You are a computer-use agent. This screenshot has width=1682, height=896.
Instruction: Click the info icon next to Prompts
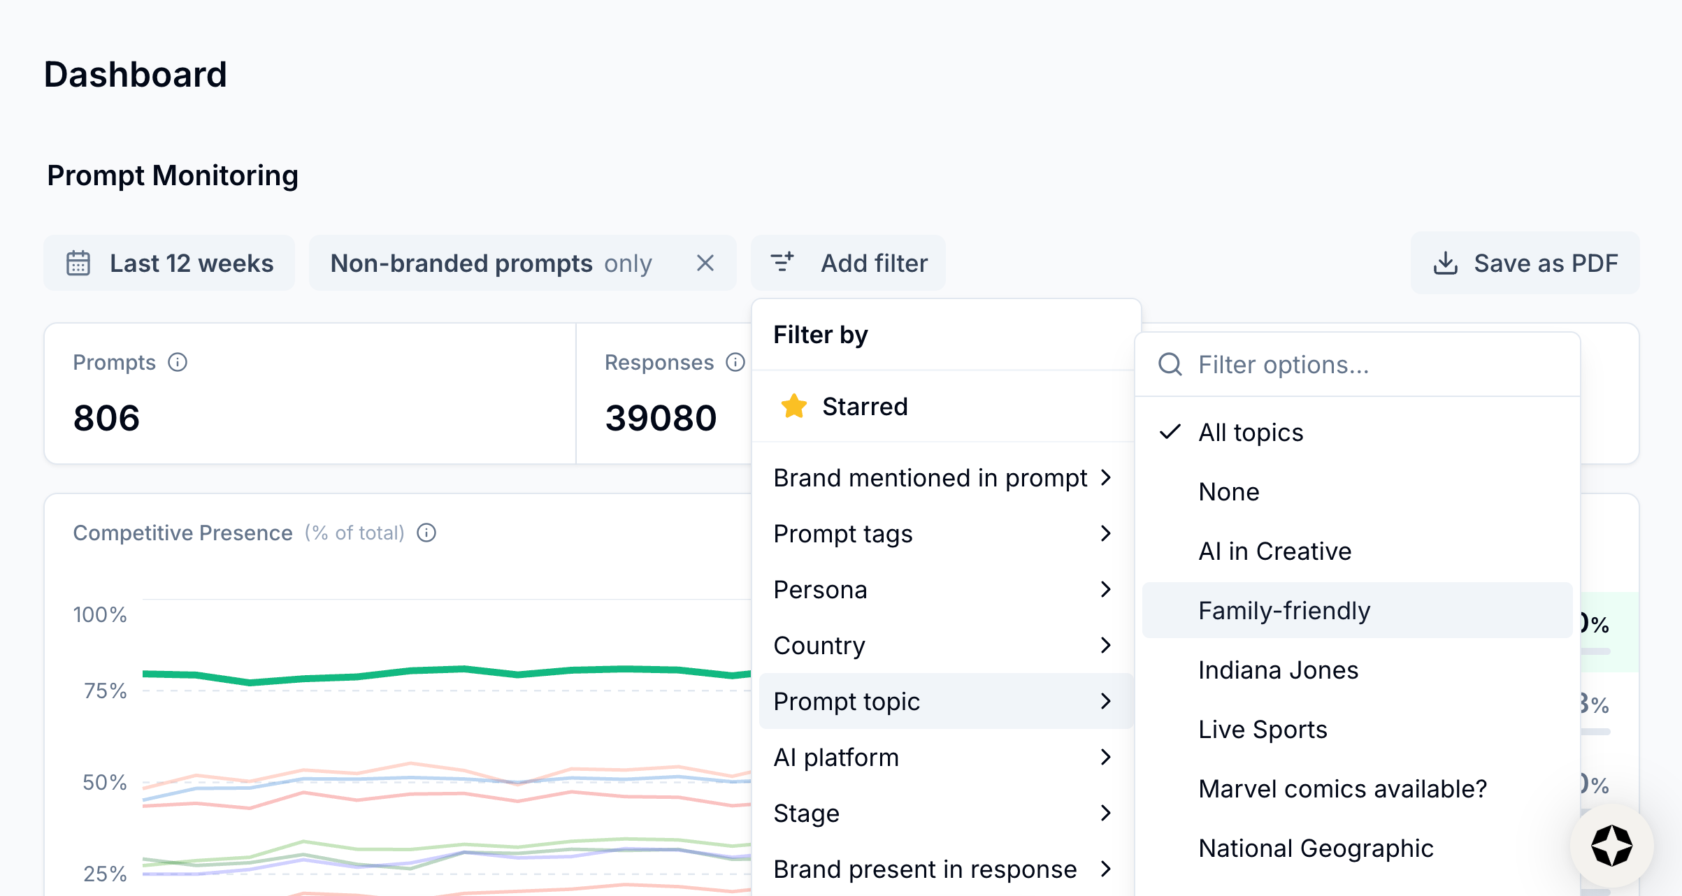point(178,362)
